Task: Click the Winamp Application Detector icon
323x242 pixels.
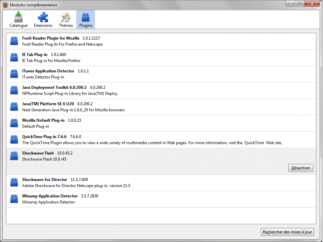Action: pyautogui.click(x=14, y=198)
